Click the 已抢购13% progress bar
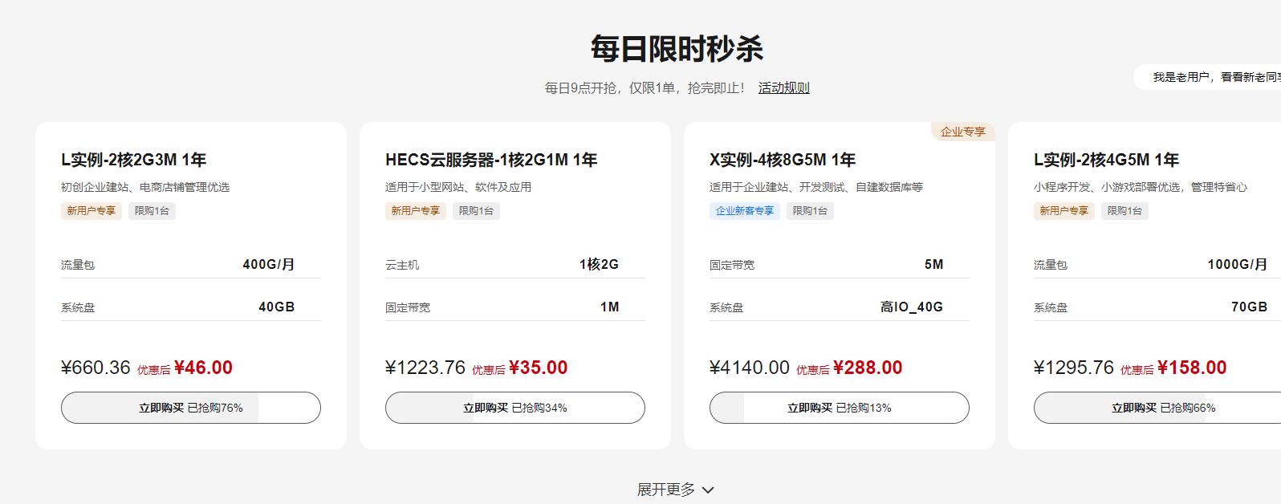The image size is (1281, 504). tap(839, 408)
